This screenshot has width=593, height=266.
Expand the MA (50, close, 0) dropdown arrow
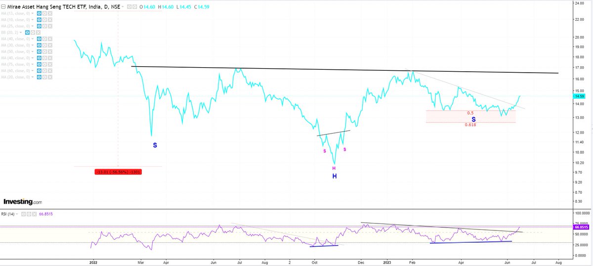pos(32,51)
